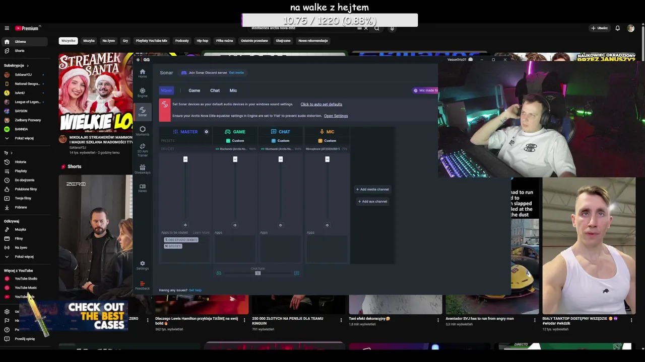Open Główna in the YouTube sidebar

(x=25, y=42)
